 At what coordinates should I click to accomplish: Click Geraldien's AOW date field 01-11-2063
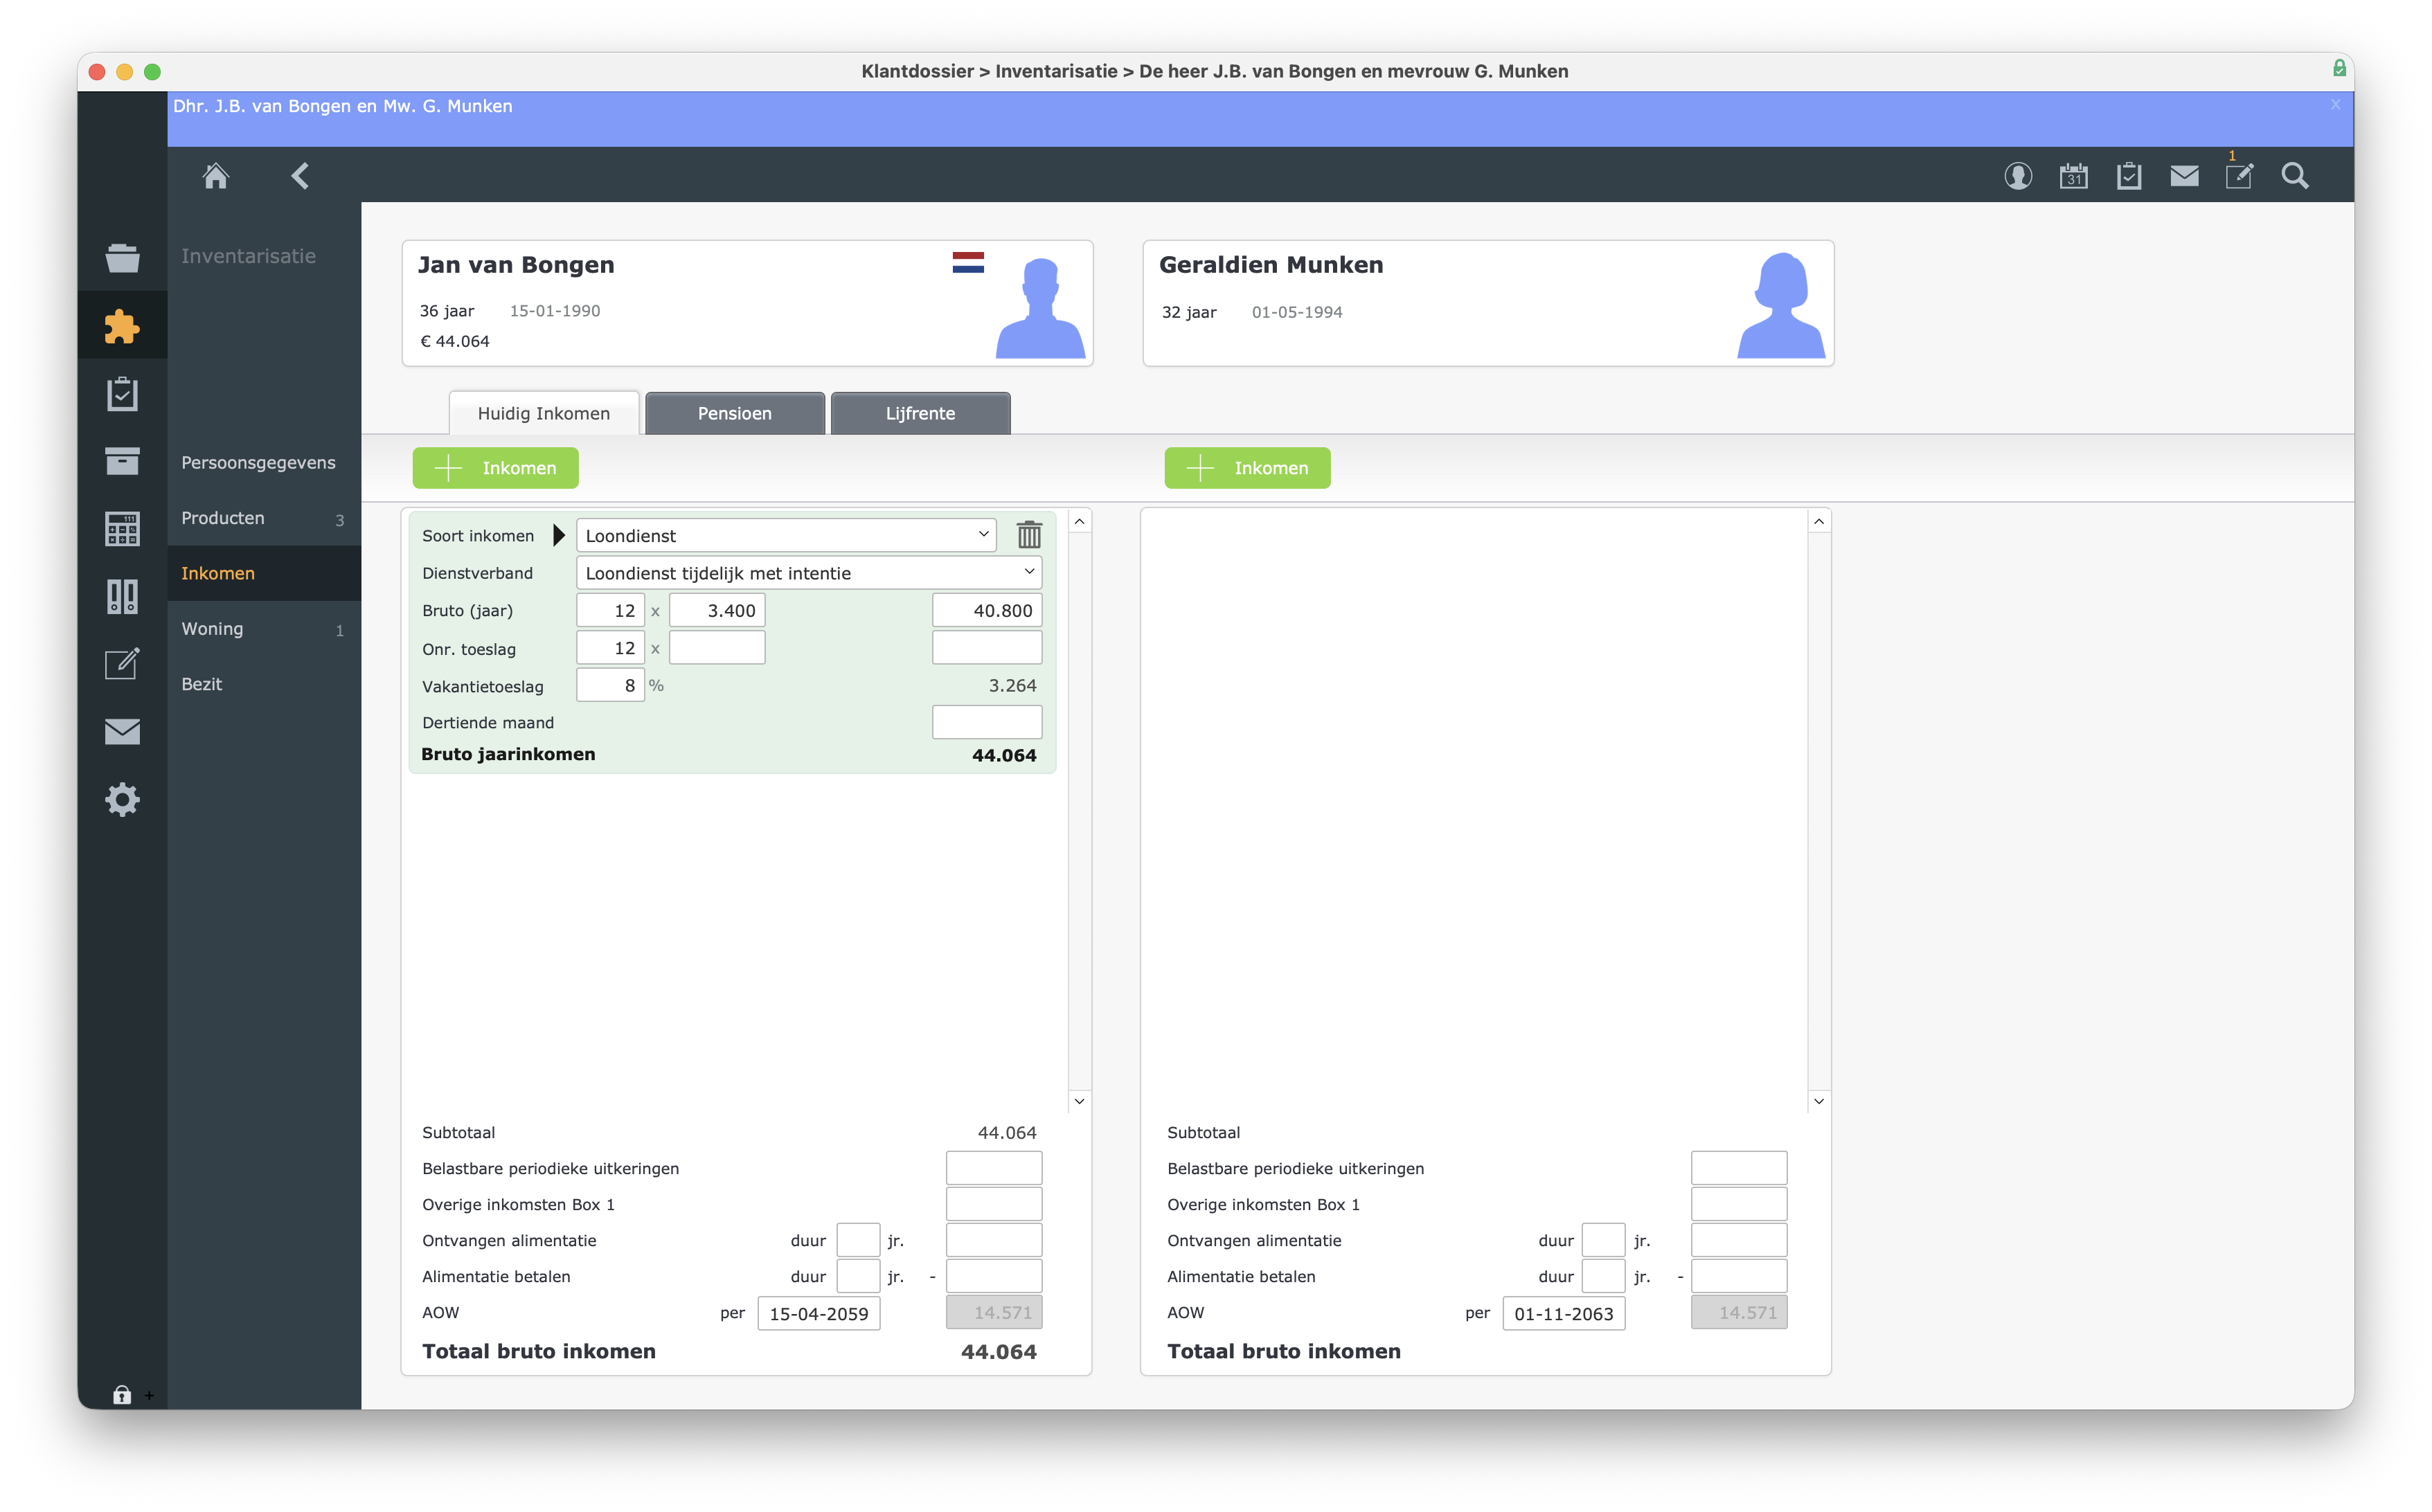click(1564, 1313)
